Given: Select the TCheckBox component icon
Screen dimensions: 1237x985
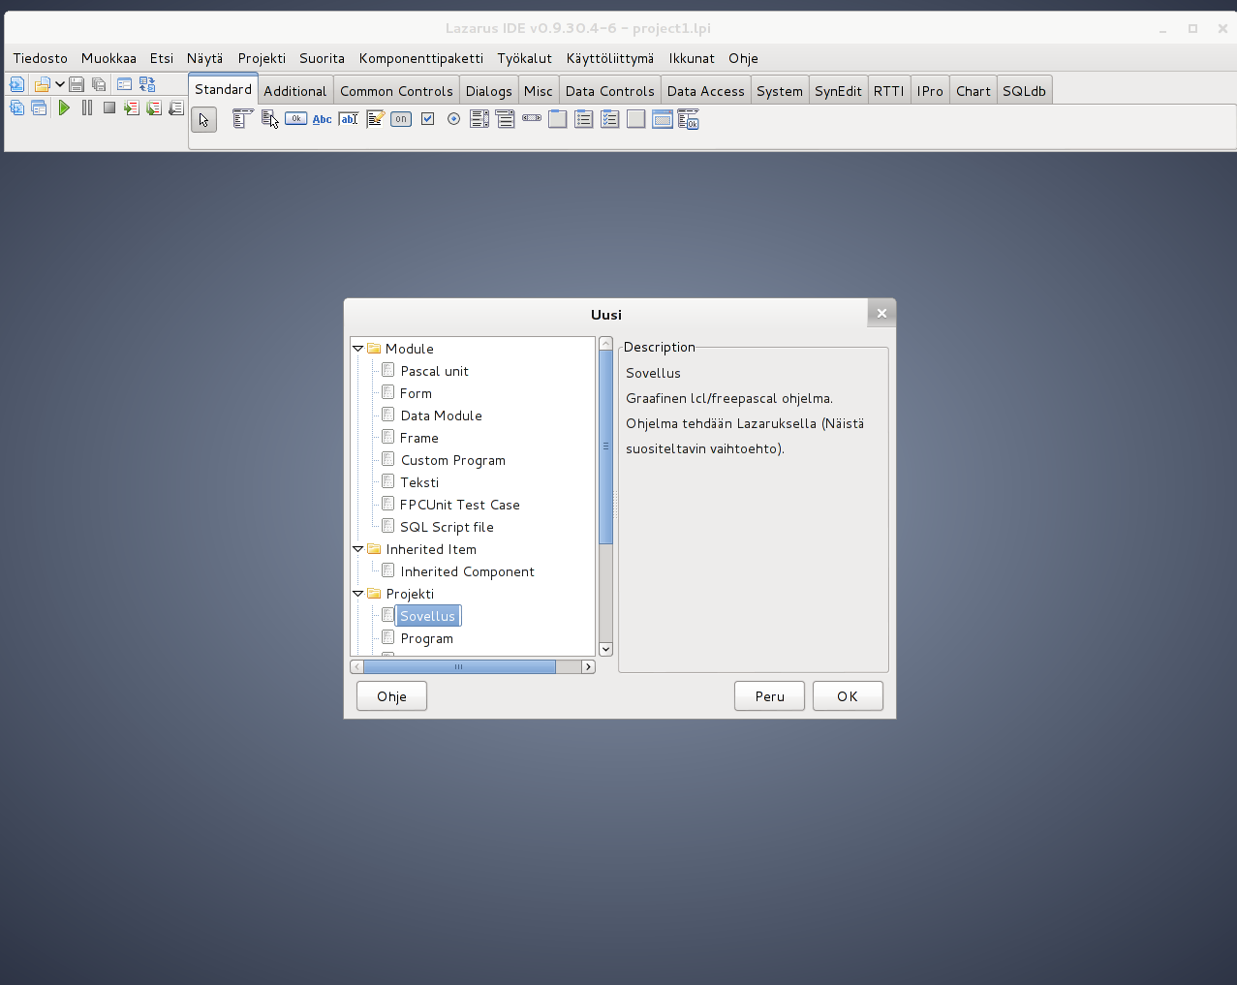Looking at the screenshot, I should 427,119.
